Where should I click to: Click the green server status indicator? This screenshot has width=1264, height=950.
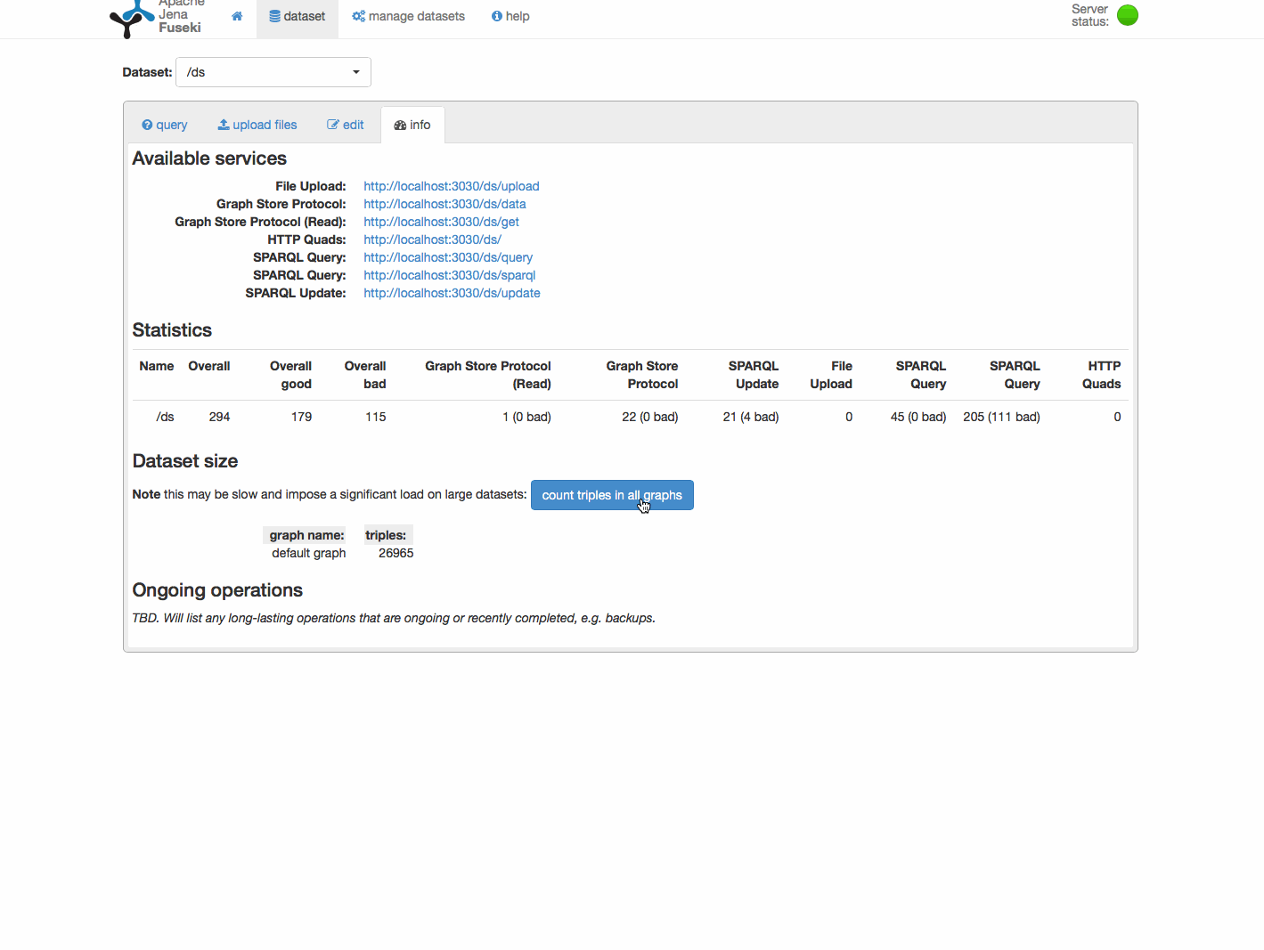pyautogui.click(x=1128, y=15)
